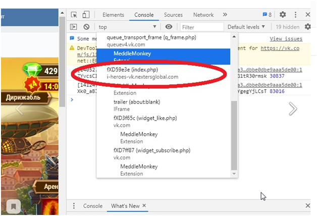Open the Арен arena label
The height and width of the screenshot is (216, 317).
tap(46, 187)
